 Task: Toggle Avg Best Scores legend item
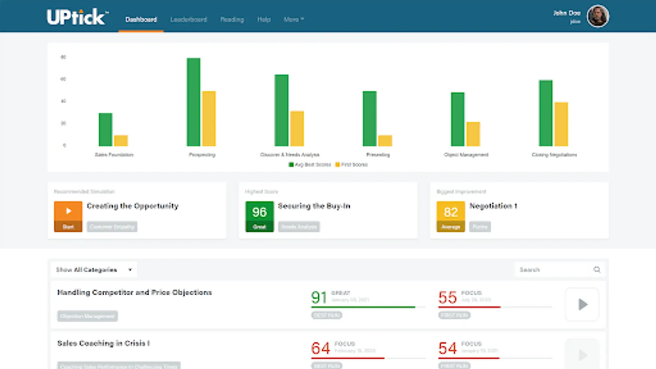coord(310,164)
